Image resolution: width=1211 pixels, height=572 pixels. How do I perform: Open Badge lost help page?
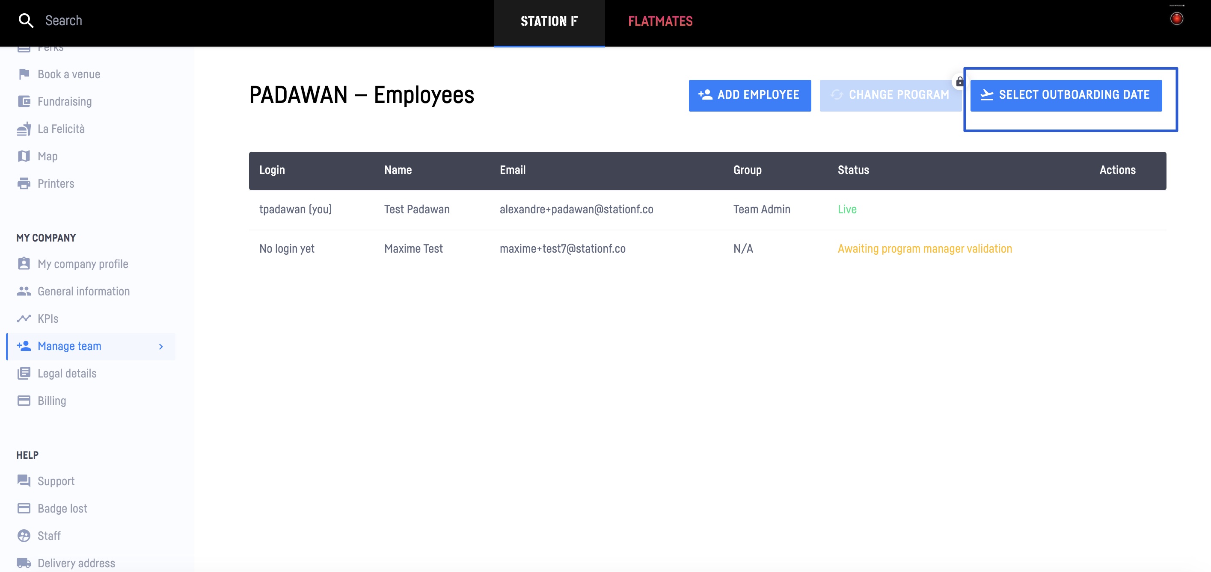62,508
